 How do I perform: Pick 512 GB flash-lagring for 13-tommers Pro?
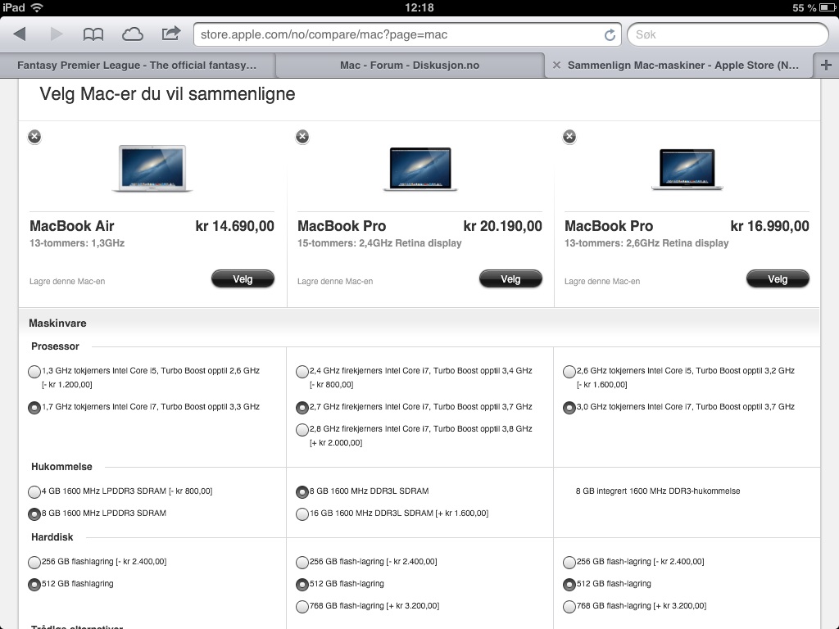pos(569,585)
